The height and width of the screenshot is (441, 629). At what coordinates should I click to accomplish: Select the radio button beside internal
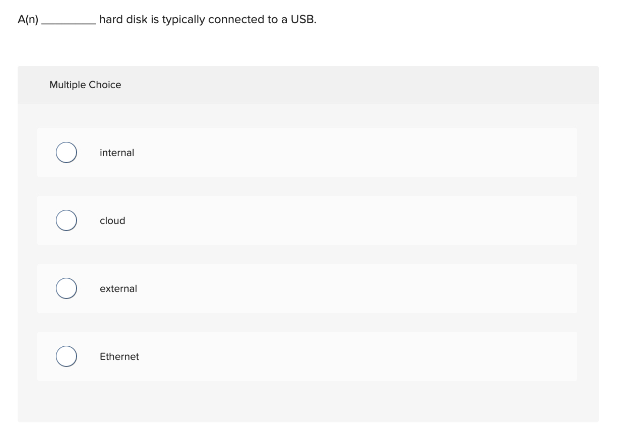click(66, 152)
